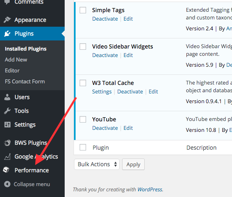
Task: Click Collapse menu label
Action: point(32,184)
